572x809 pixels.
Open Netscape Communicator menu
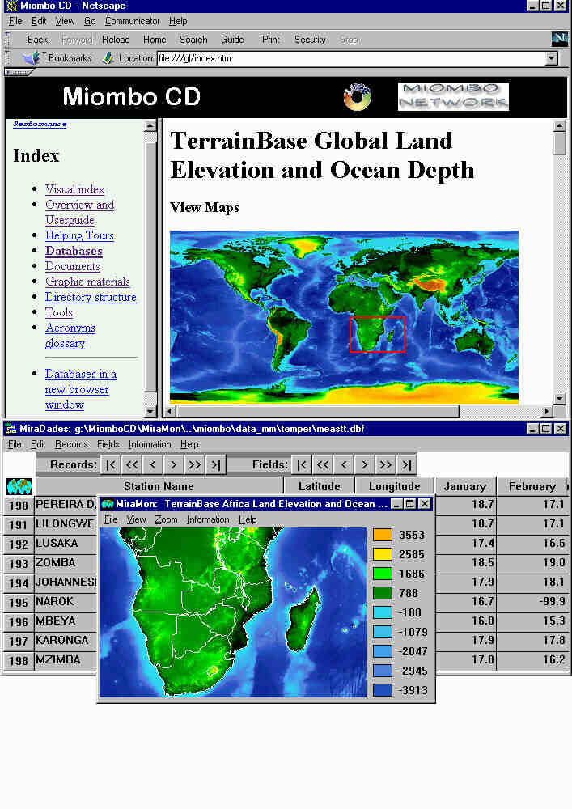pos(133,21)
